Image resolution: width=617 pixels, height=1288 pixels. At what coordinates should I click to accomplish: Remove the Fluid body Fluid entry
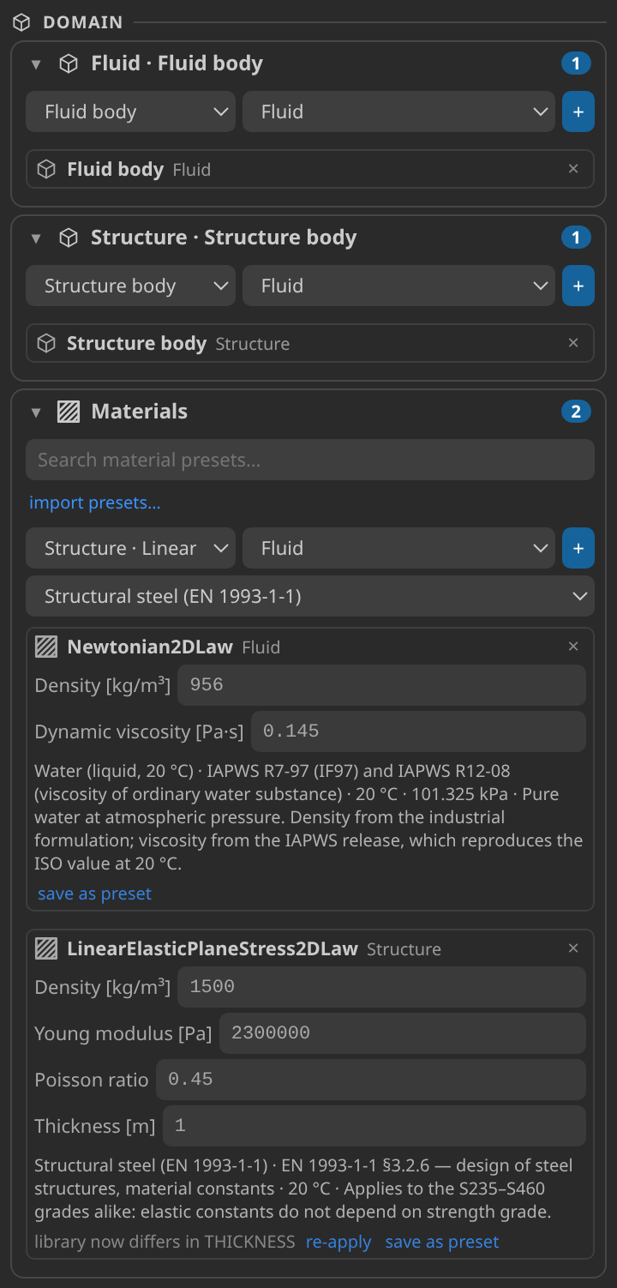coord(573,169)
